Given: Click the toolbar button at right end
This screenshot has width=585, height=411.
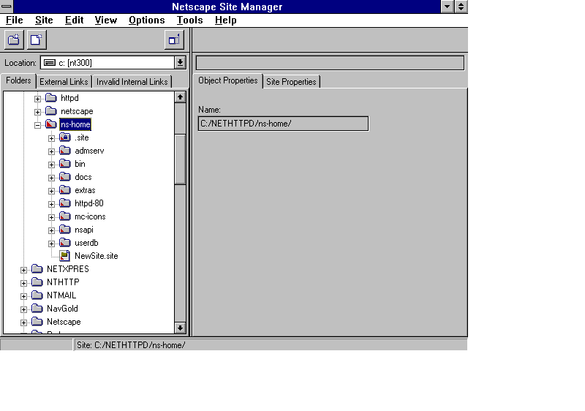Looking at the screenshot, I should click(174, 40).
